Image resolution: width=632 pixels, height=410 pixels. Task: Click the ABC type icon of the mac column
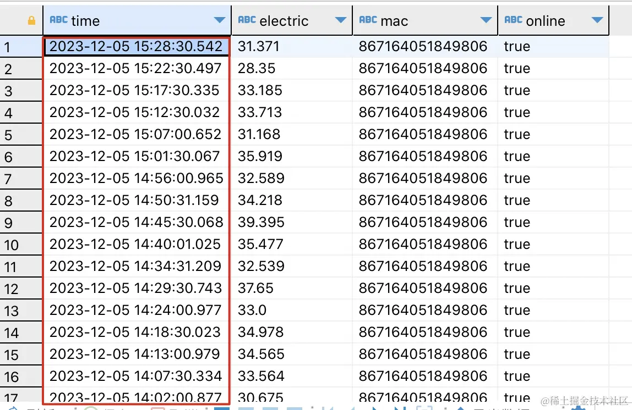368,20
